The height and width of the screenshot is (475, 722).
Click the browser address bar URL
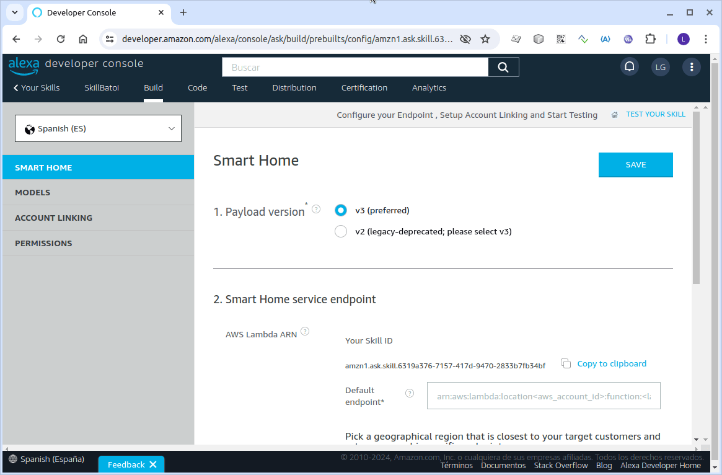point(288,39)
